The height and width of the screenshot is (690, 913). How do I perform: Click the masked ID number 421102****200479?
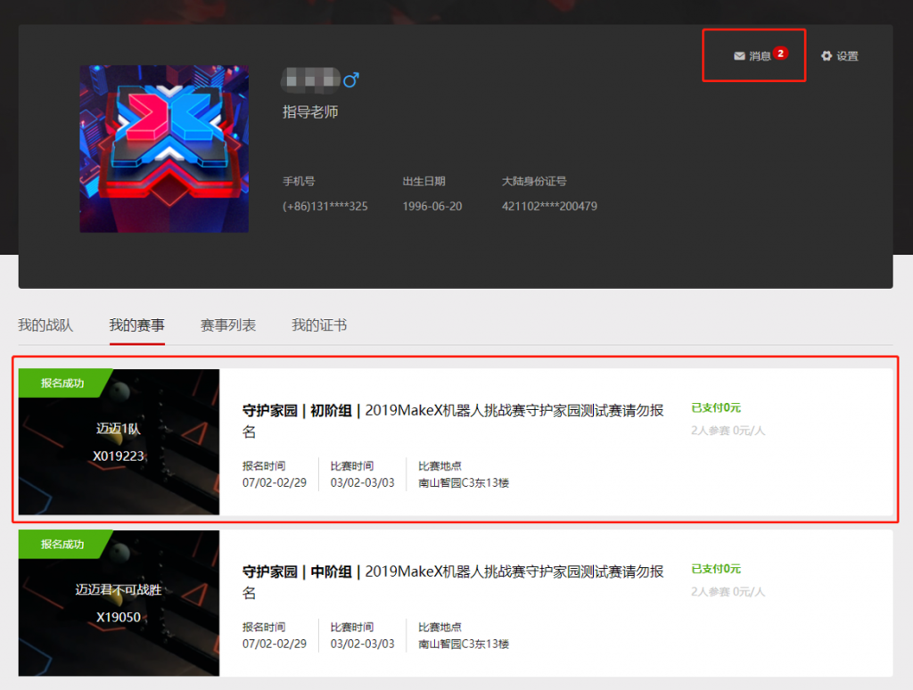point(549,207)
